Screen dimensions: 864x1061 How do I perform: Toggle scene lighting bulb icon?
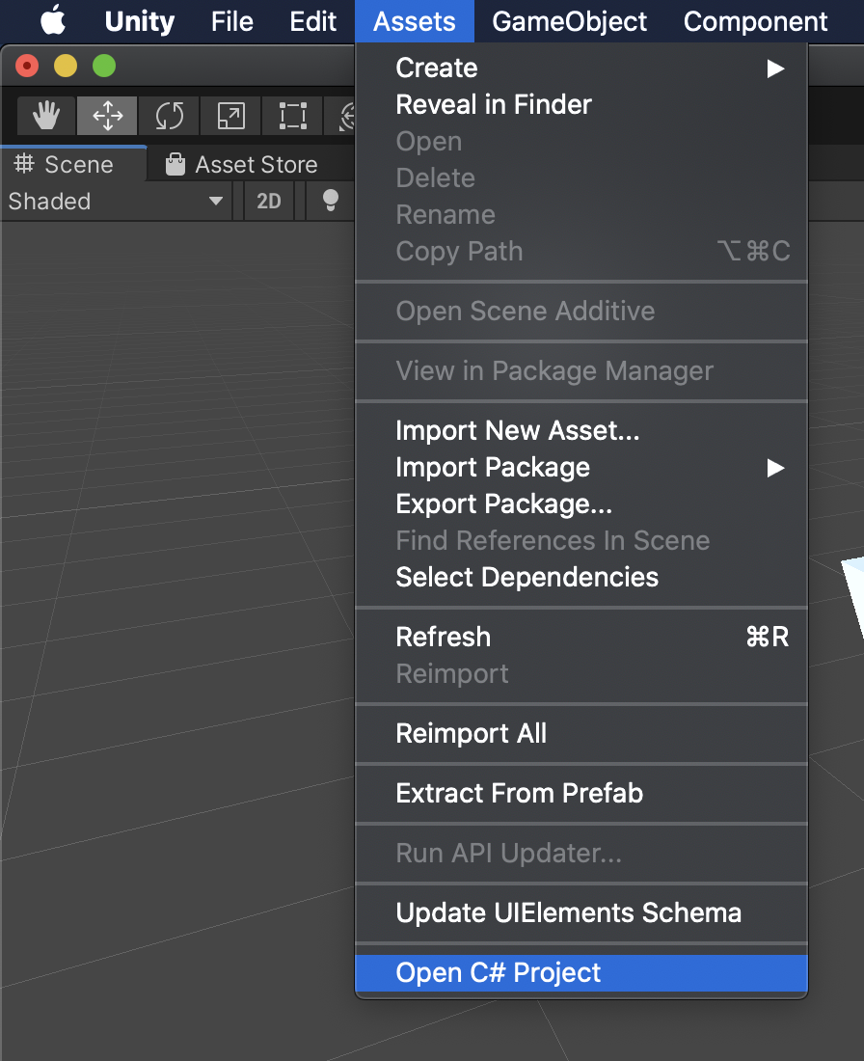tap(330, 201)
